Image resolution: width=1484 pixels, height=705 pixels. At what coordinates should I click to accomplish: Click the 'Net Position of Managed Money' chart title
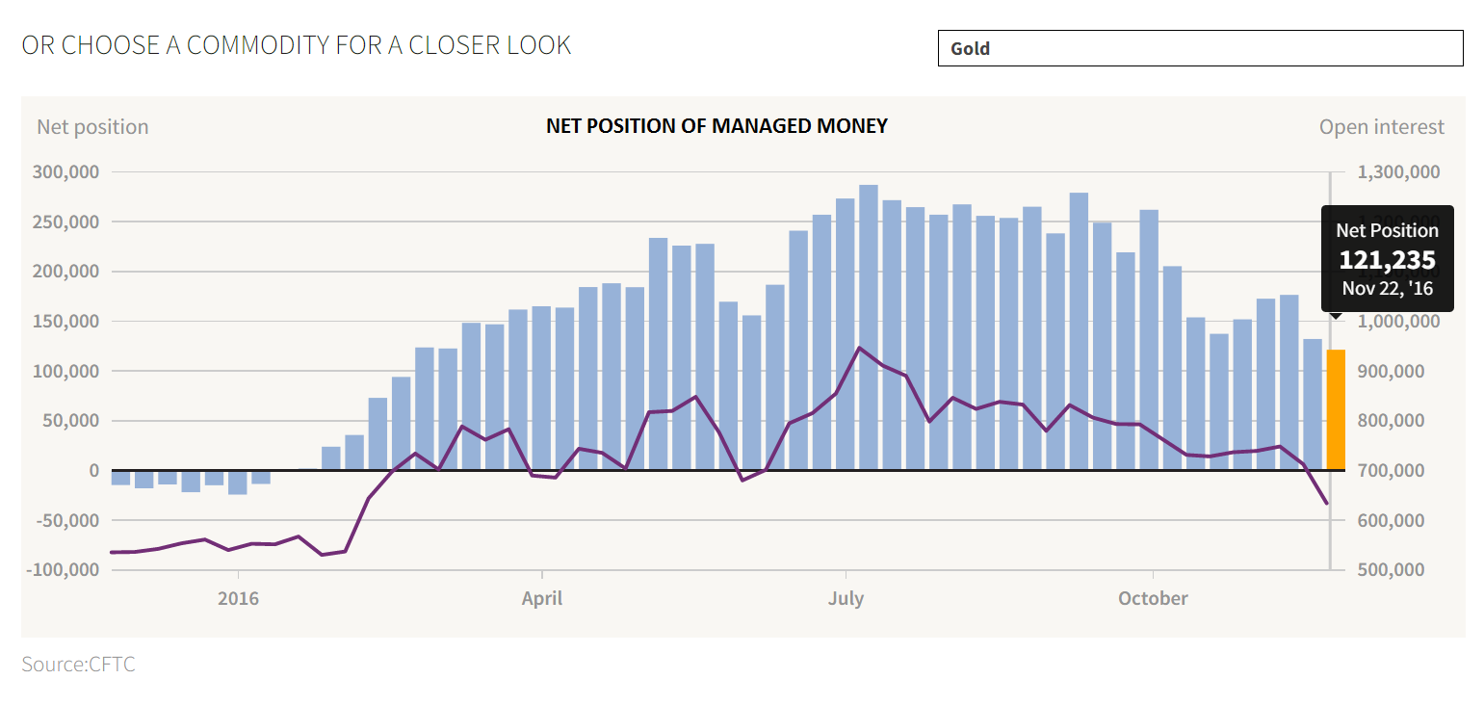716,126
